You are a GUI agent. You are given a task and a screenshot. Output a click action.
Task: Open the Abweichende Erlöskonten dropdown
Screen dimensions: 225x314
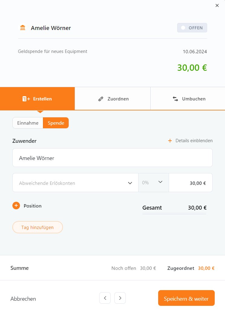pyautogui.click(x=76, y=183)
